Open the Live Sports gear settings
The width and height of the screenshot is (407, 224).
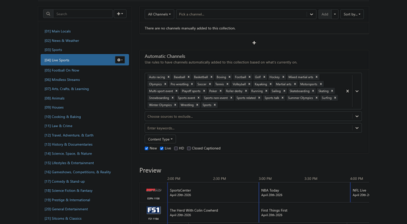[120, 60]
